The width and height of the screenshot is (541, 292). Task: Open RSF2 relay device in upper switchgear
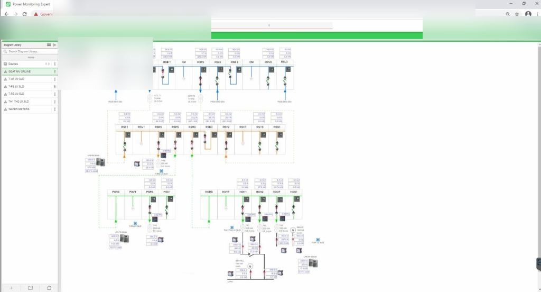[x=203, y=70]
